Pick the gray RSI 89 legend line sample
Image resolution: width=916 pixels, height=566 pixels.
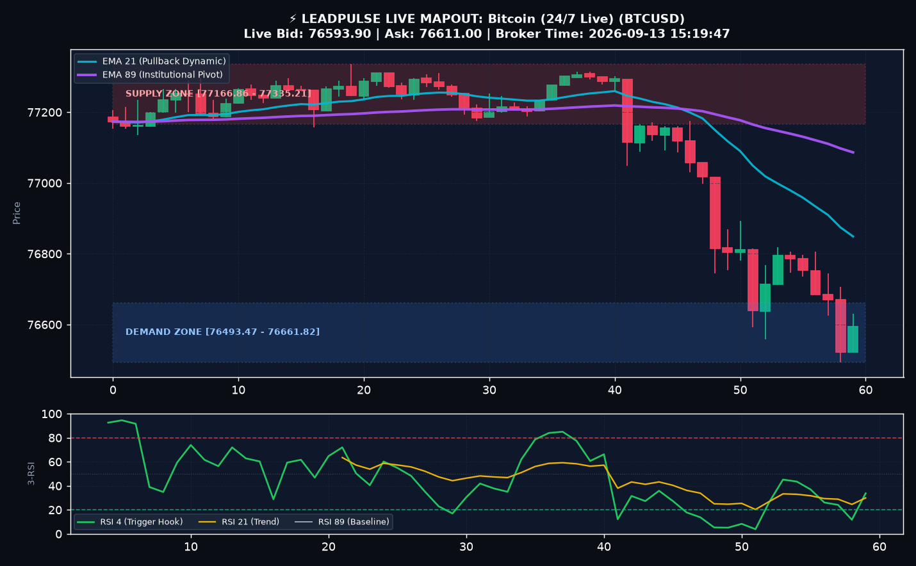(304, 522)
